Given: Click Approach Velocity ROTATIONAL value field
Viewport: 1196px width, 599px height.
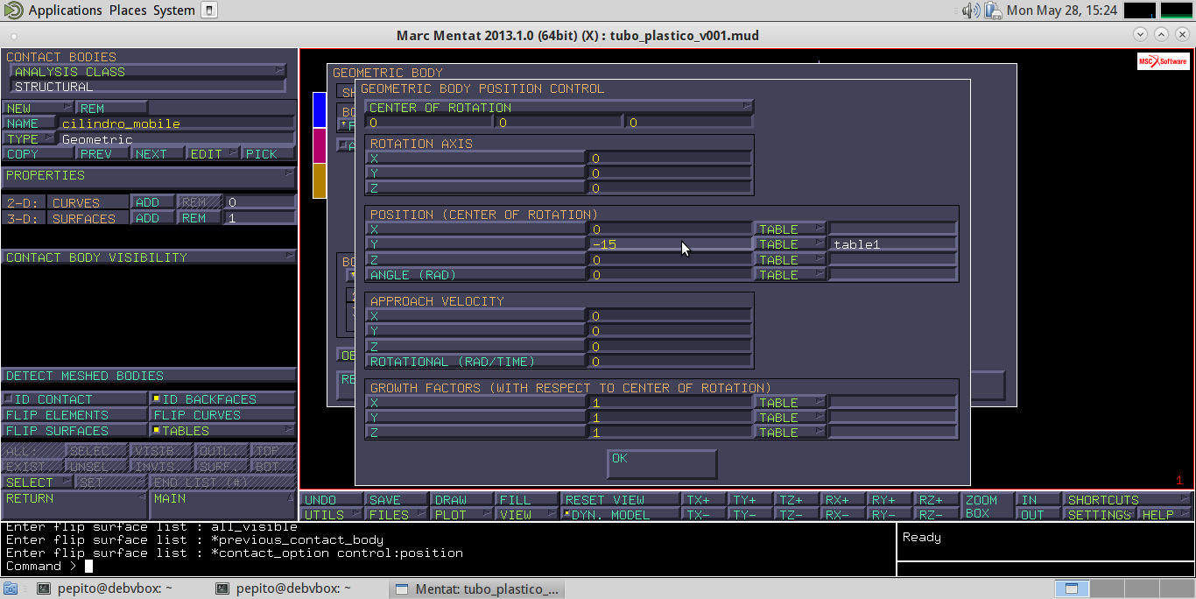Looking at the screenshot, I should pyautogui.click(x=670, y=362).
